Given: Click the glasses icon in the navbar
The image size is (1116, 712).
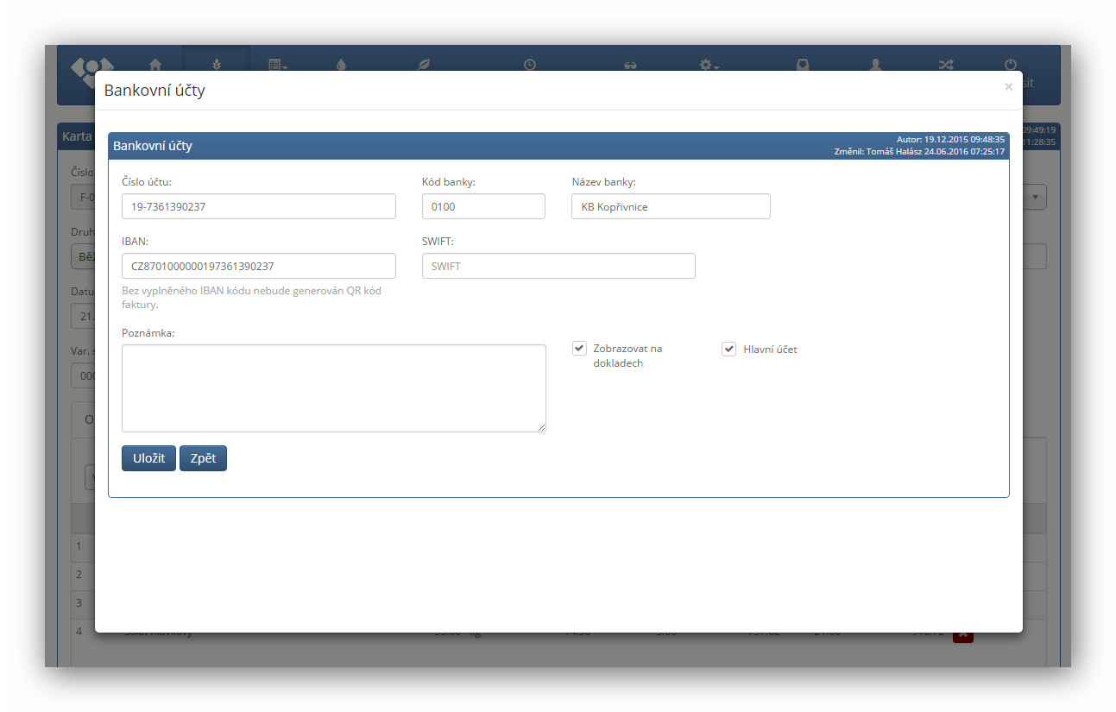Looking at the screenshot, I should (629, 65).
